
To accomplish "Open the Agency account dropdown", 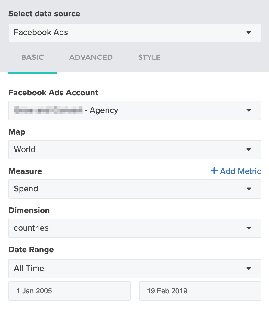I will 134,110.
